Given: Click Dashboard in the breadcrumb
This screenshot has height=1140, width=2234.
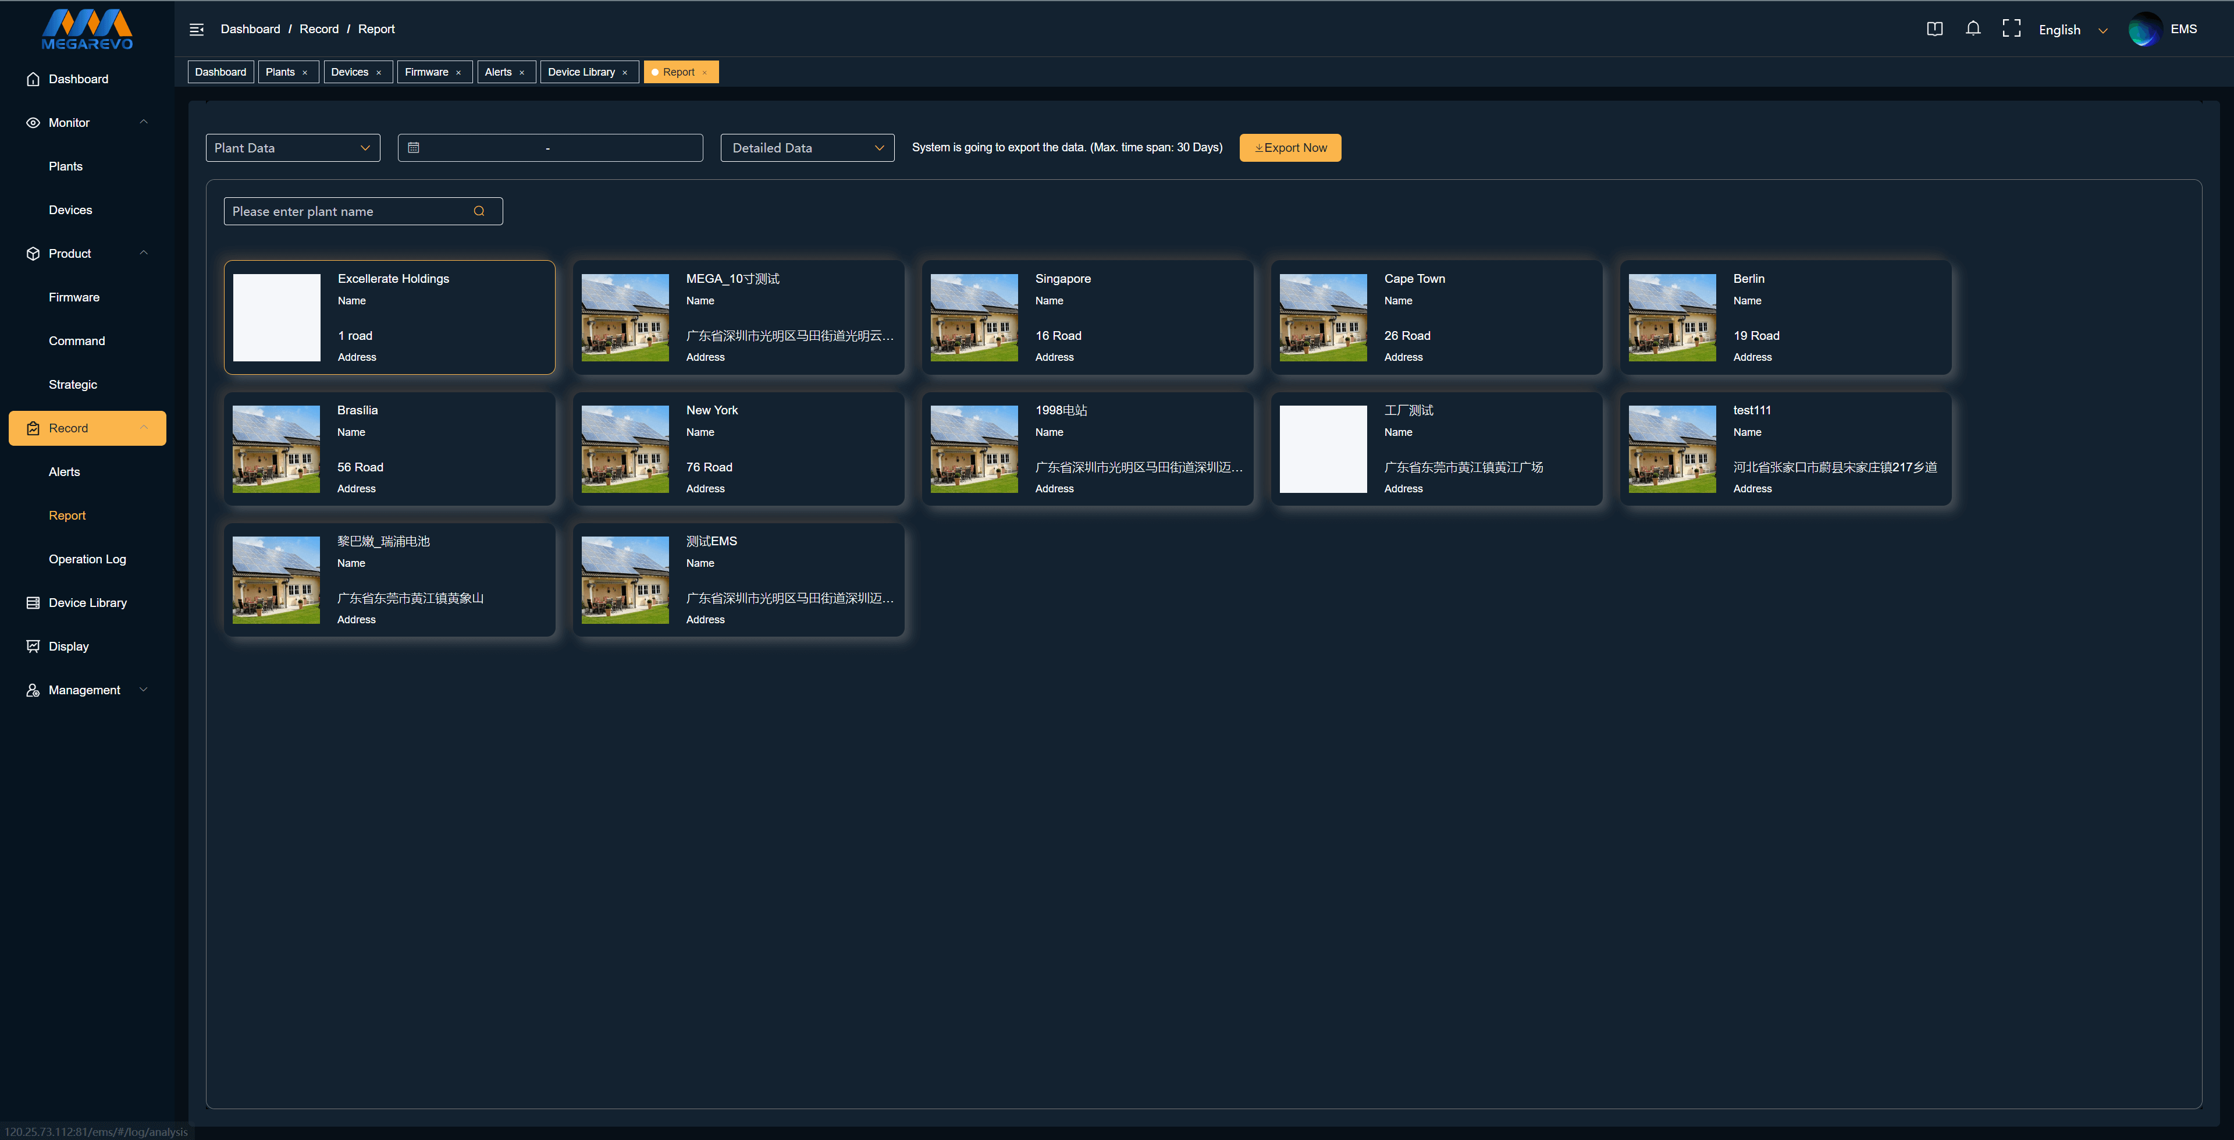Looking at the screenshot, I should (x=251, y=29).
